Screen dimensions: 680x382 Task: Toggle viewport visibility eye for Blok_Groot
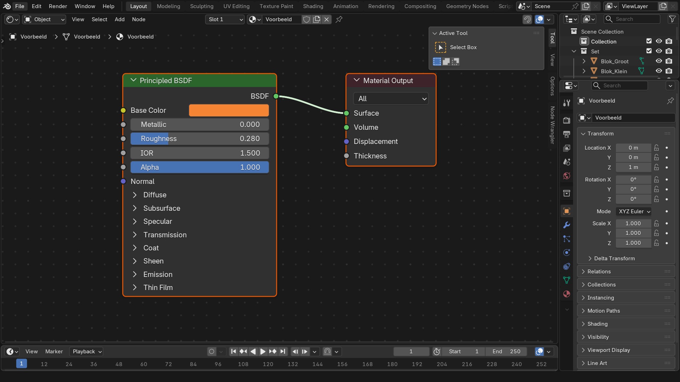pos(659,61)
